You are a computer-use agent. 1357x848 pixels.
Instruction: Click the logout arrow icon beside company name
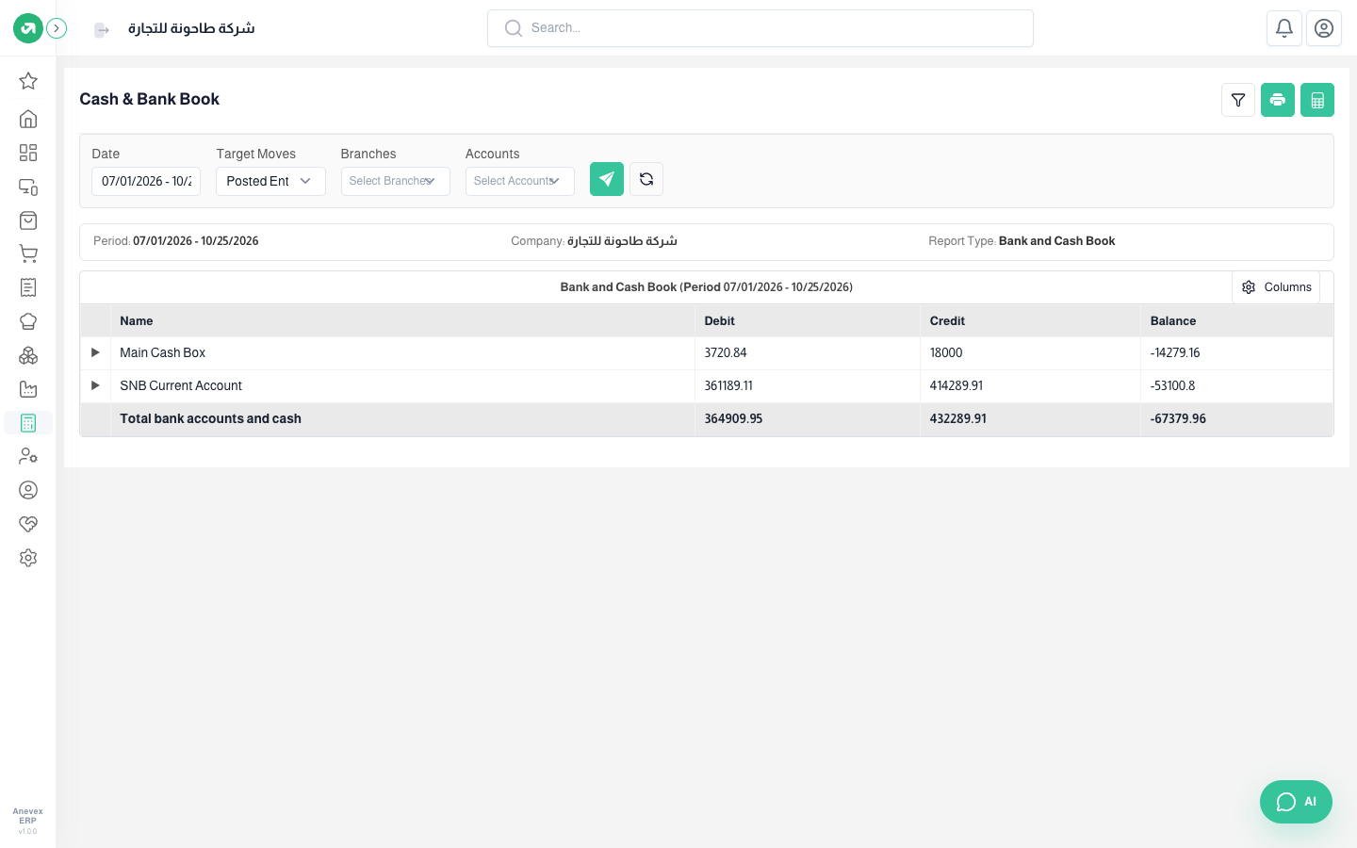[x=102, y=30]
